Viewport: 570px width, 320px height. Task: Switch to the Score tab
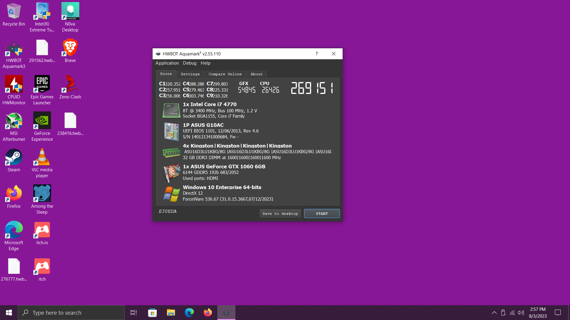(x=166, y=74)
